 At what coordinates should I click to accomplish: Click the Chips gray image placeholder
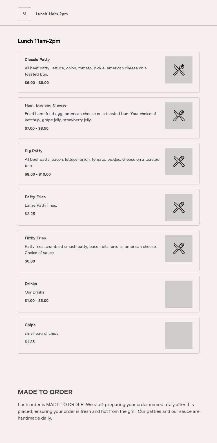[x=179, y=335]
